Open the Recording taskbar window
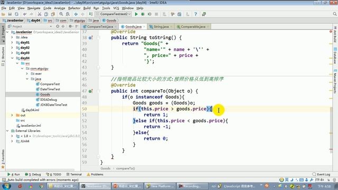 point(192,186)
